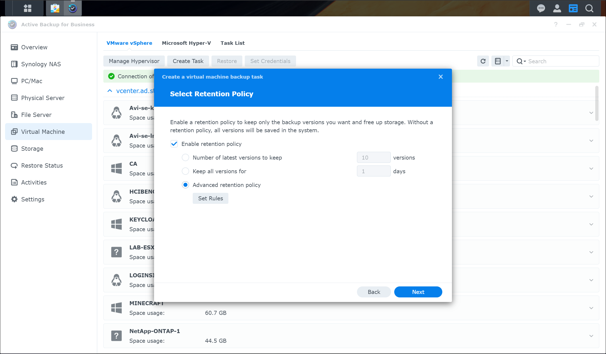This screenshot has height=354, width=606.
Task: Select Keep all versions for days option
Action: coord(185,171)
